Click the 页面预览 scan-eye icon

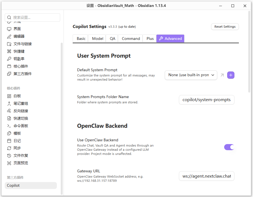point(9,163)
